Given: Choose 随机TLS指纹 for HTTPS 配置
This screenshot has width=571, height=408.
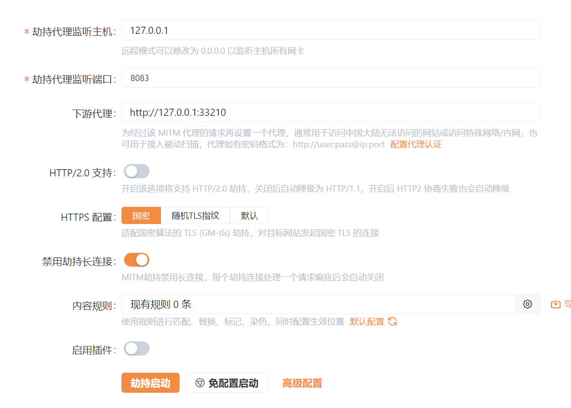Looking at the screenshot, I should 195,215.
